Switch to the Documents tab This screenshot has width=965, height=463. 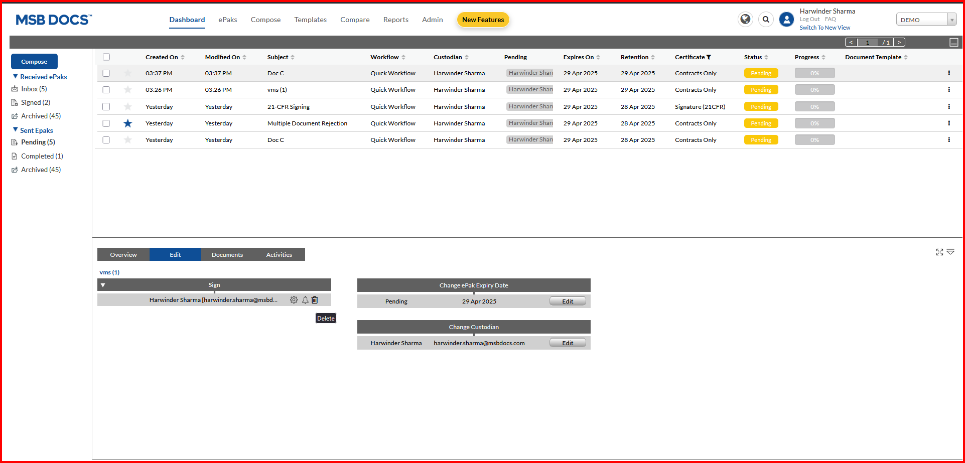click(x=227, y=255)
